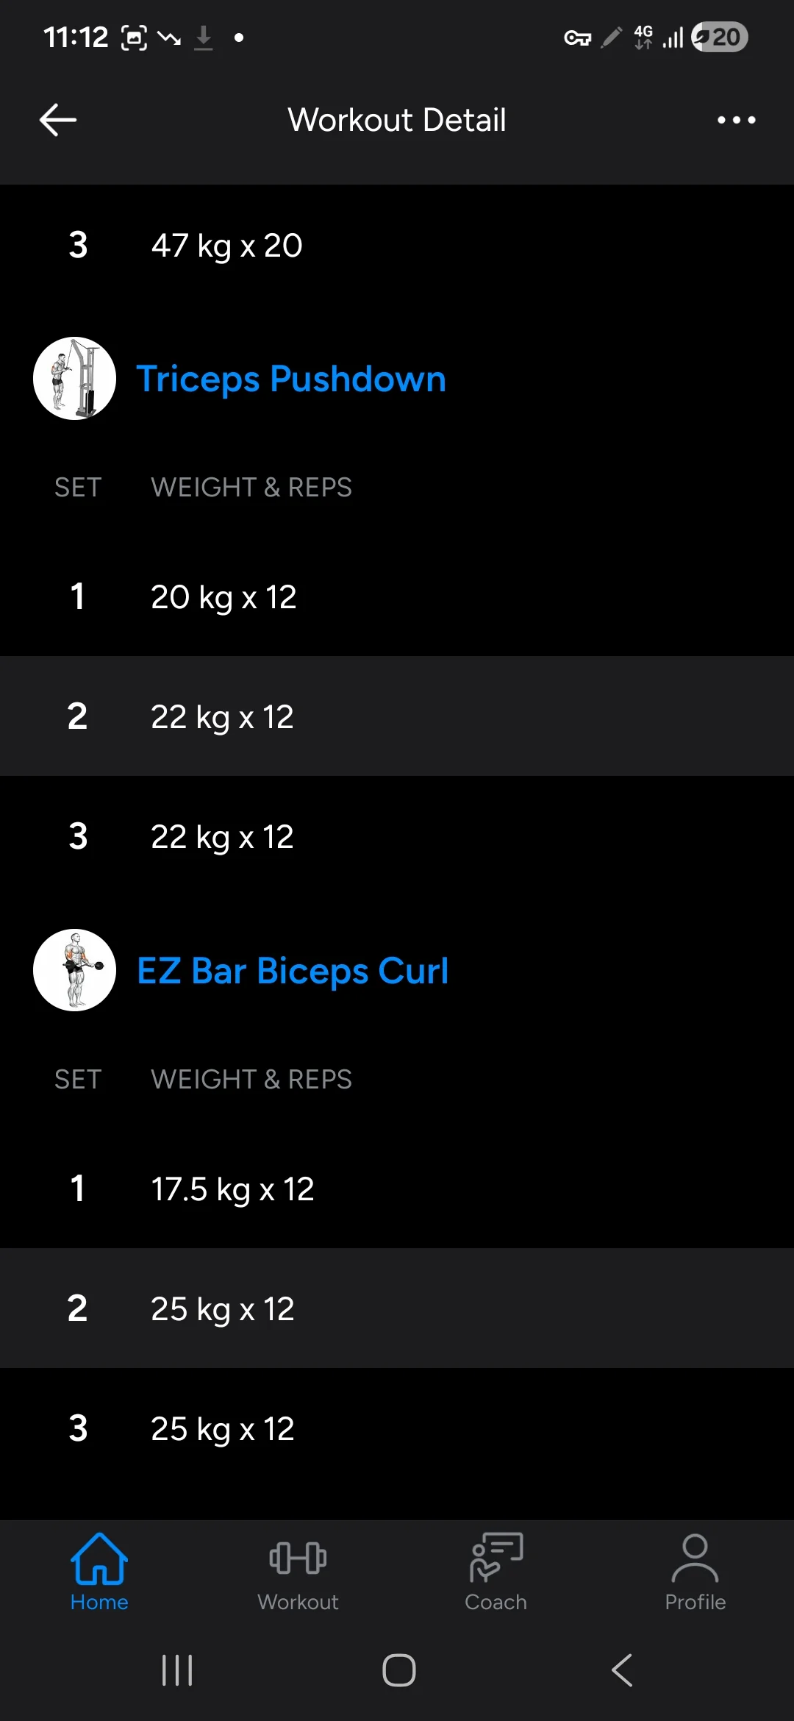Screen dimensions: 794x1721
Task: Open the Profile tab
Action: 695,1572
